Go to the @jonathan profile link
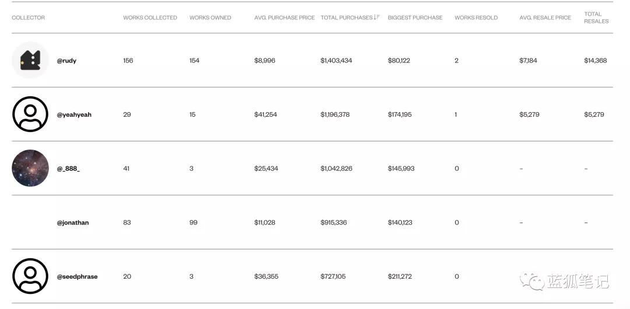630x309 pixels. coord(73,223)
